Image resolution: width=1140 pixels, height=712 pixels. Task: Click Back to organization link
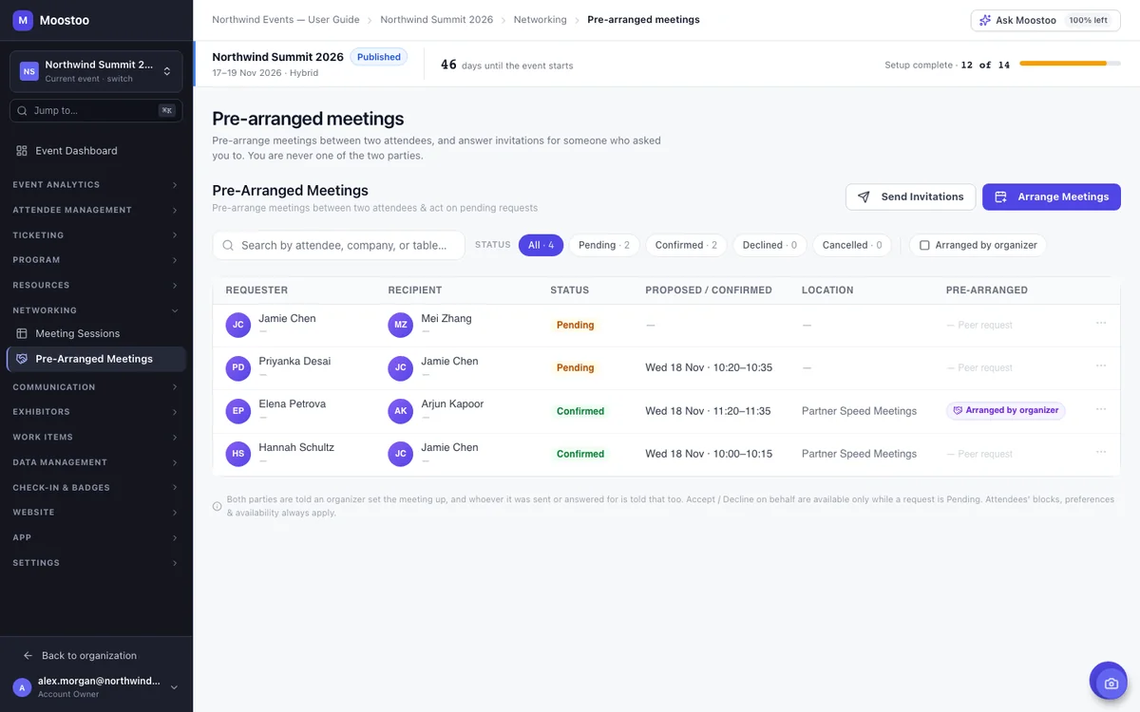(x=89, y=656)
